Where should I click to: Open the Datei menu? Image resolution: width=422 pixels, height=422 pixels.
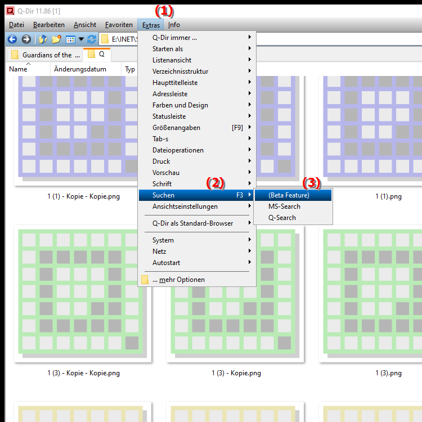point(16,25)
